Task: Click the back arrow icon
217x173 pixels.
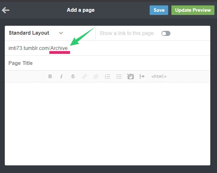Action: (x=5, y=10)
